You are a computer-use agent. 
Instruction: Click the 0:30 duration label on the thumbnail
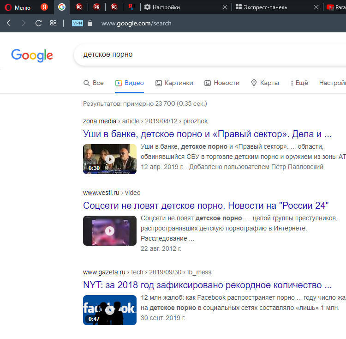(94, 168)
